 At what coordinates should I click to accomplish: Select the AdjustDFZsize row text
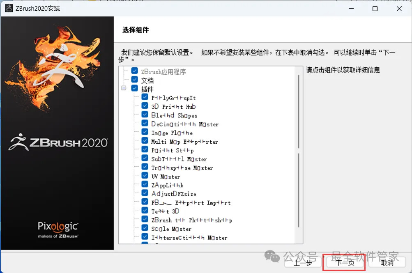(x=174, y=194)
